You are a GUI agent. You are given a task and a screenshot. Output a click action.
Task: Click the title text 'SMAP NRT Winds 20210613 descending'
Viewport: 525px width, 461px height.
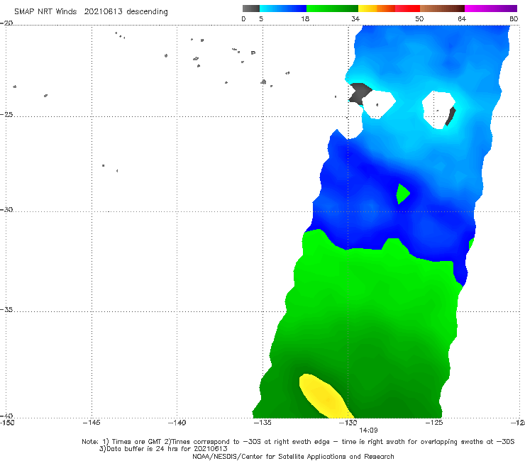pos(91,12)
